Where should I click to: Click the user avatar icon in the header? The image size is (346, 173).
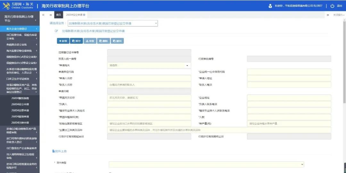(x=271, y=6)
